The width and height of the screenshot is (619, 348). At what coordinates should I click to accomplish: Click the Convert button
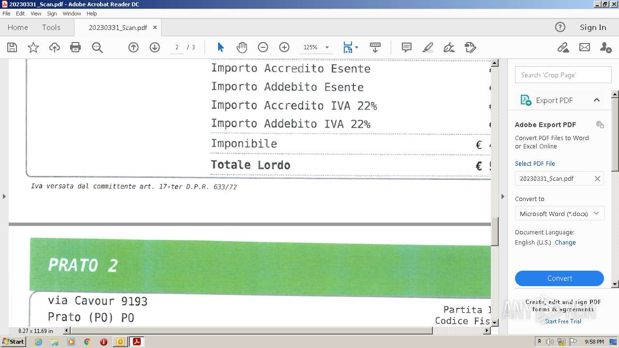[560, 278]
